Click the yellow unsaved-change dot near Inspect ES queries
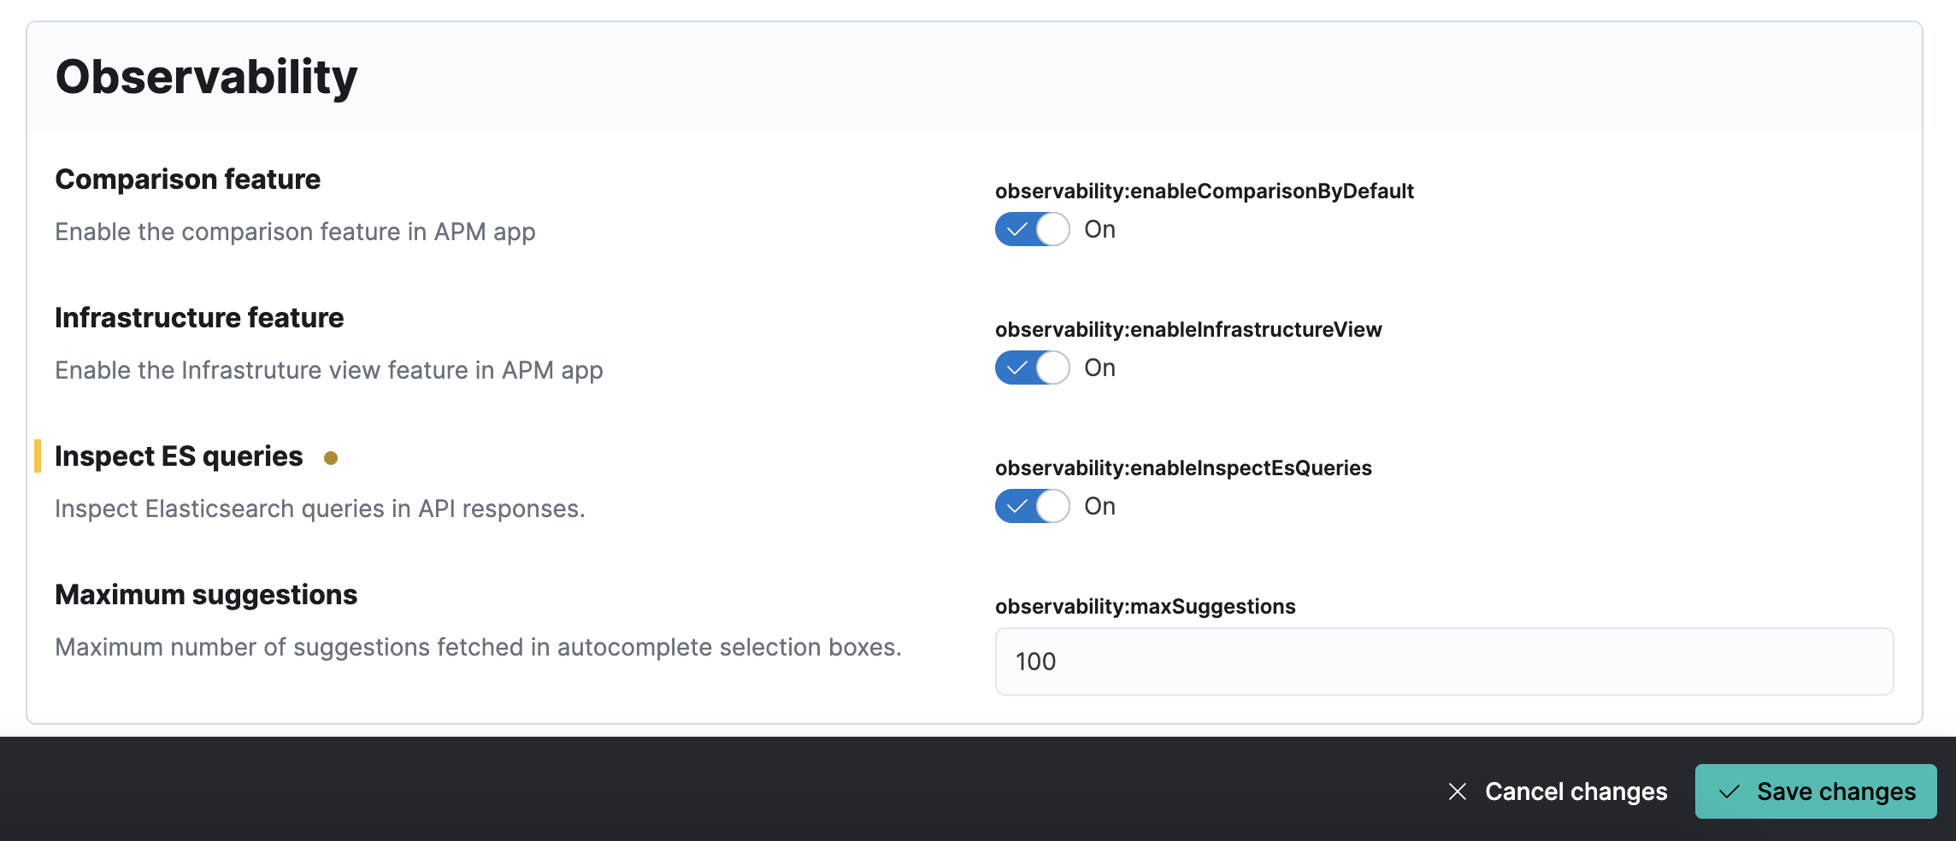This screenshot has height=841, width=1956. (x=331, y=458)
